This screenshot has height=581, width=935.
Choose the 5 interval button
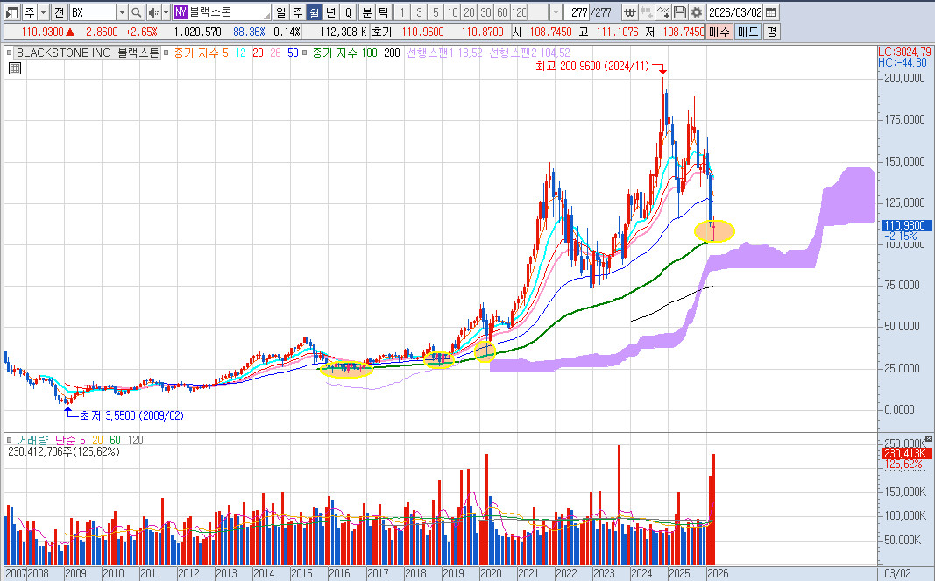[x=436, y=12]
